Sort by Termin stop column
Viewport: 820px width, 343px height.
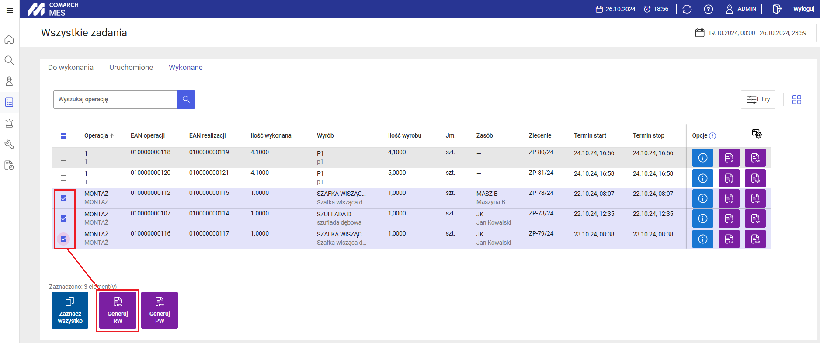[x=649, y=135]
